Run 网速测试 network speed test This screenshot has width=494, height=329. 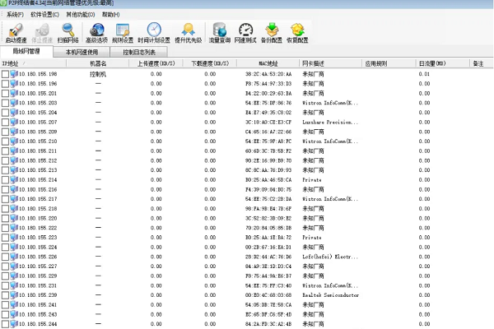pyautogui.click(x=245, y=31)
